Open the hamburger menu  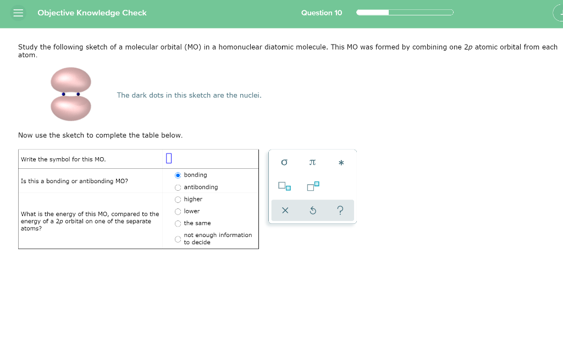click(x=18, y=13)
